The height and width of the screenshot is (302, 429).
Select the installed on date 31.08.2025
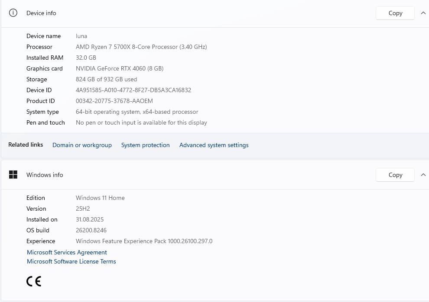pyautogui.click(x=90, y=219)
